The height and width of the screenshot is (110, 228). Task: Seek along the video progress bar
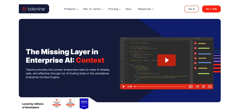coord(160,87)
